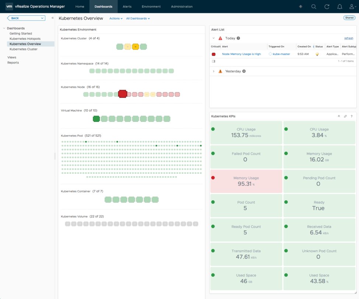Click the Shared badge button
Viewport: 359px width, 299px height.
pos(349,18)
